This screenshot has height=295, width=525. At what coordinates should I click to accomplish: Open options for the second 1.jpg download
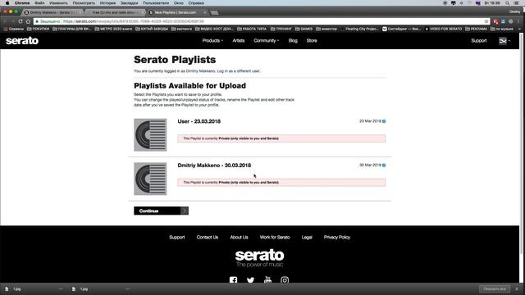128,289
